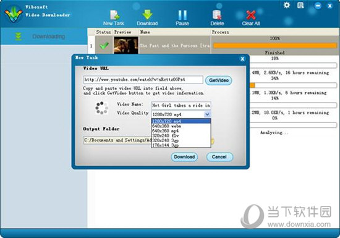The image size is (340, 238).
Task: Choose 640x360 mp4 quality option
Action: click(181, 130)
